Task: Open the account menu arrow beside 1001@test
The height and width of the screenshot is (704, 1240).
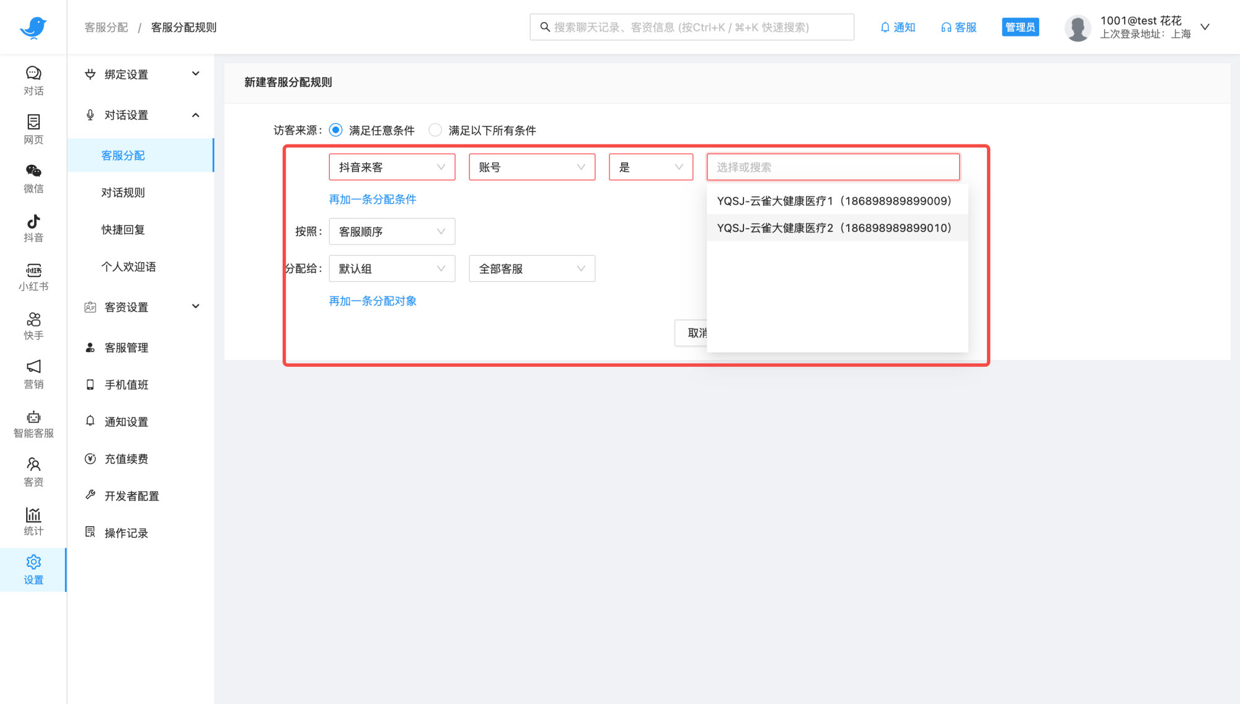Action: click(x=1205, y=27)
